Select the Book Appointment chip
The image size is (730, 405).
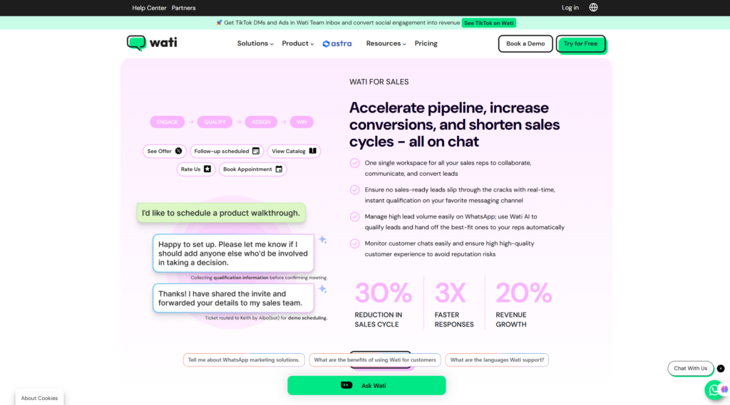click(x=252, y=169)
